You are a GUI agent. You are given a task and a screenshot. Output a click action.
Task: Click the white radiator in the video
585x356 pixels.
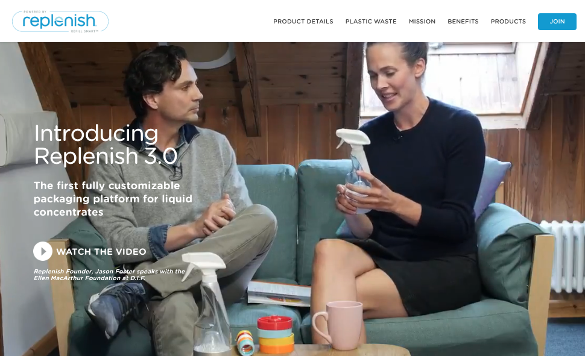562,257
